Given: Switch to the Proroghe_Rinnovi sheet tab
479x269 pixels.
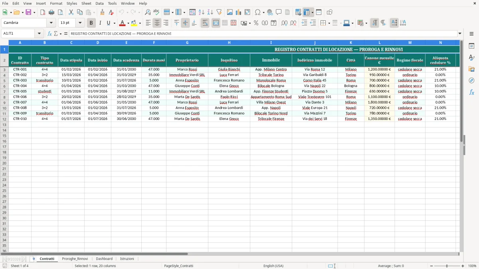Looking at the screenshot, I should (x=75, y=259).
